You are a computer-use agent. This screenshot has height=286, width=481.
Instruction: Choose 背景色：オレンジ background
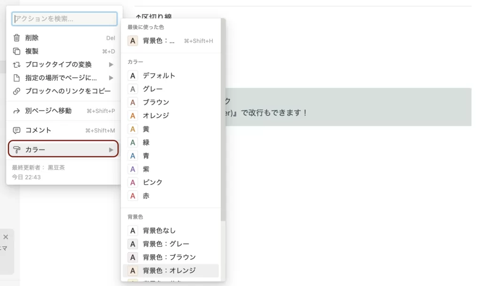[171, 270]
